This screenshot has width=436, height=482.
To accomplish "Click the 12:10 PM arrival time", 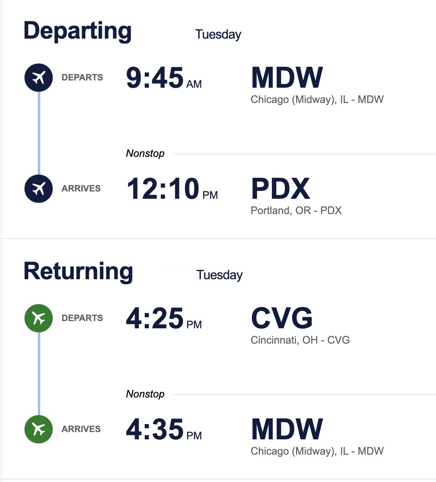I will click(172, 189).
